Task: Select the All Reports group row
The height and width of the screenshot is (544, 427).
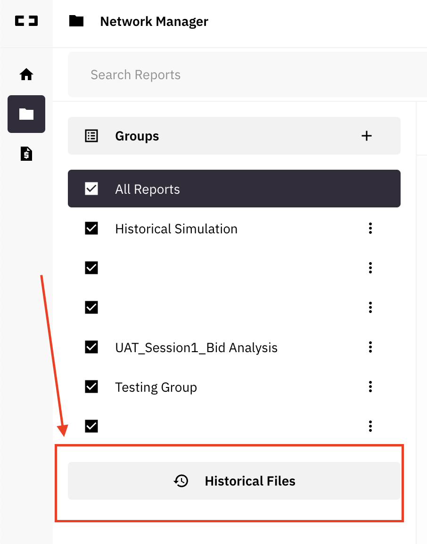Action: click(234, 189)
